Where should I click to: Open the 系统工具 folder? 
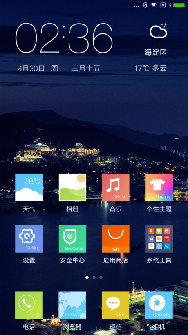[x=159, y=239]
